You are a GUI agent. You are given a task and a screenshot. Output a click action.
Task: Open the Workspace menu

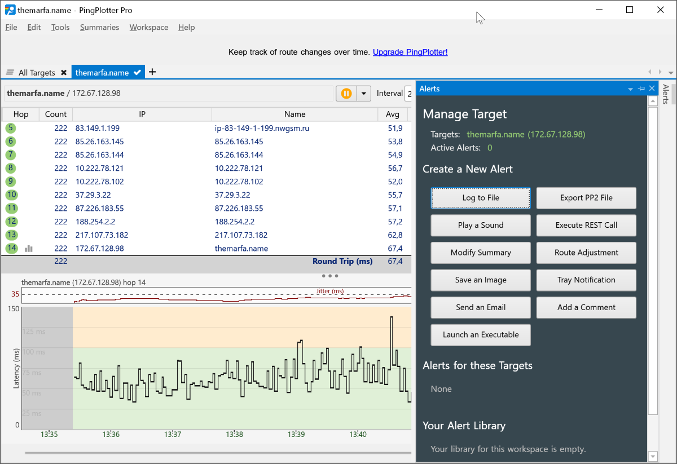click(149, 27)
